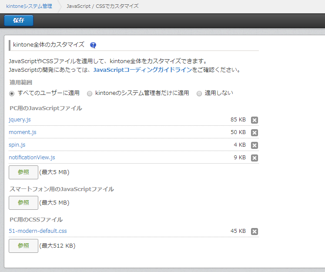Open the 51-modern-default.css file link
The height and width of the screenshot is (272, 325).
pyautogui.click(x=38, y=231)
